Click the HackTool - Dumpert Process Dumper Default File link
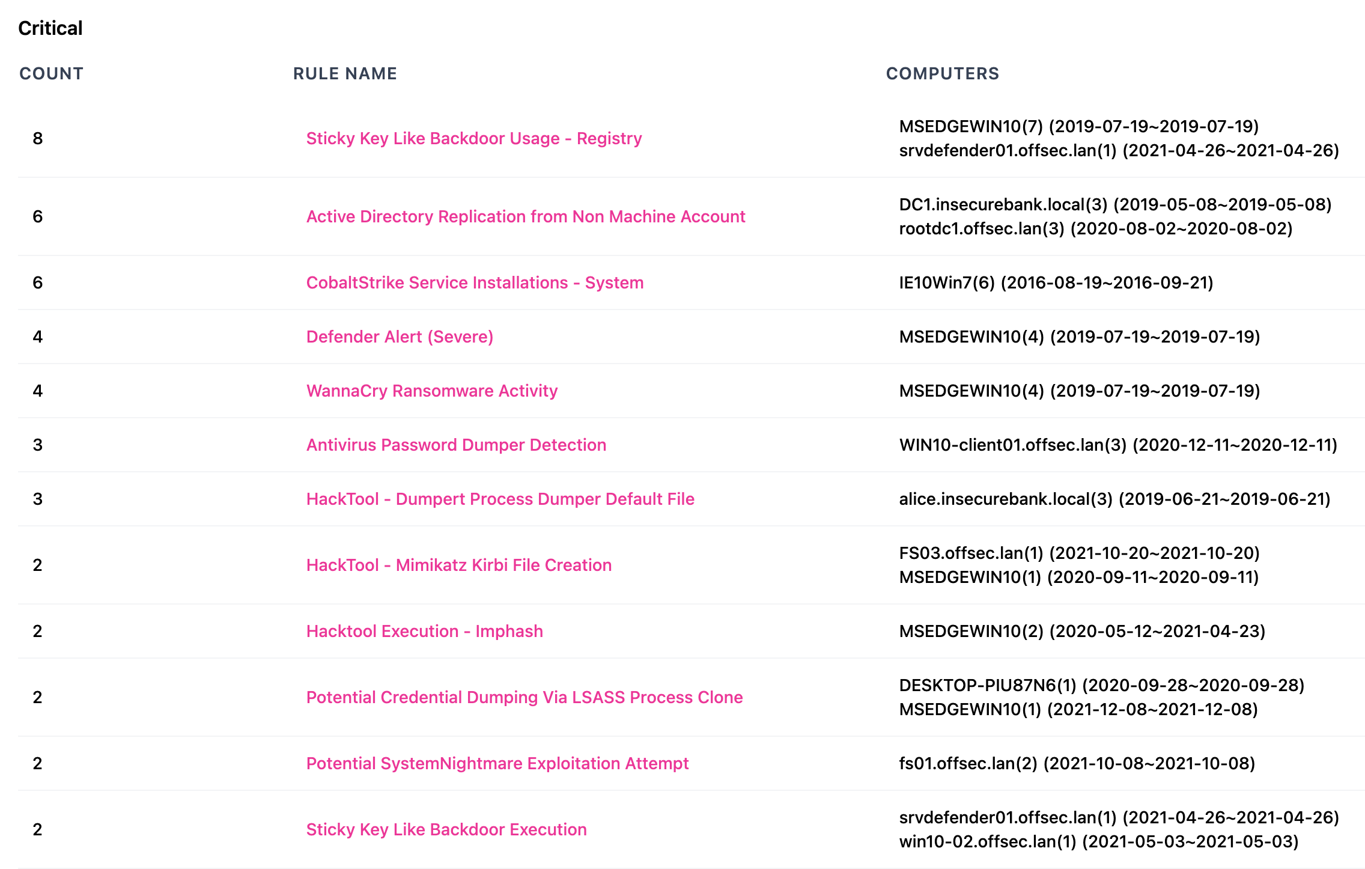This screenshot has height=869, width=1365. click(502, 499)
